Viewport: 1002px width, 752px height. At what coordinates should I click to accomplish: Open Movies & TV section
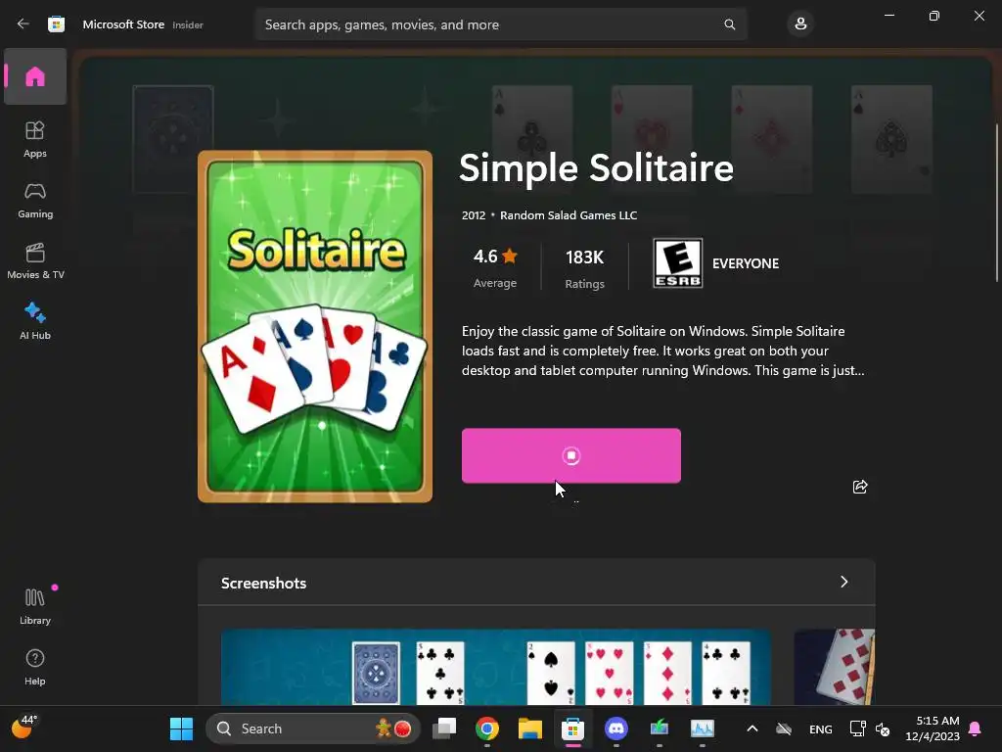[x=35, y=260]
